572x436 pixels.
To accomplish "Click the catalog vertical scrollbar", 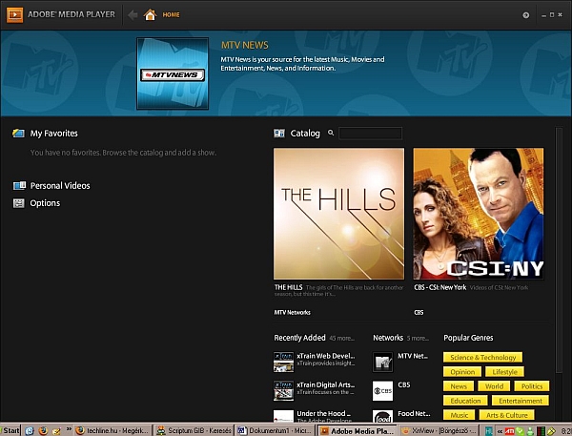I will pyautogui.click(x=559, y=250).
